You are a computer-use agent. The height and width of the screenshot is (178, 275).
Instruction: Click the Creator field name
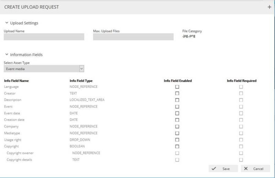(x=10, y=93)
